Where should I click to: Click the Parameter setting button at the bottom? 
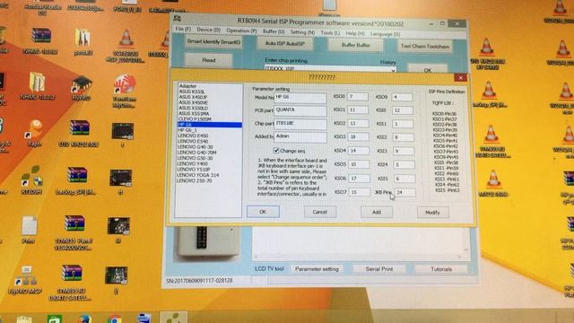tap(317, 269)
